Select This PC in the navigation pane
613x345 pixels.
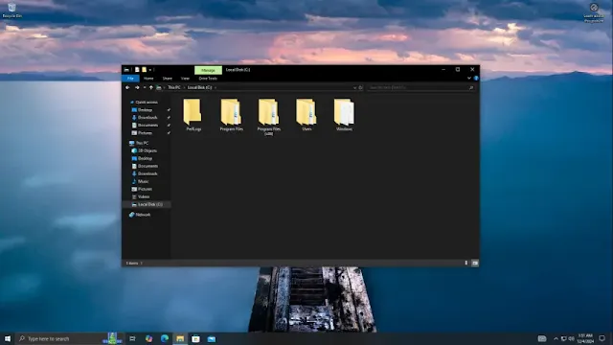coord(142,143)
